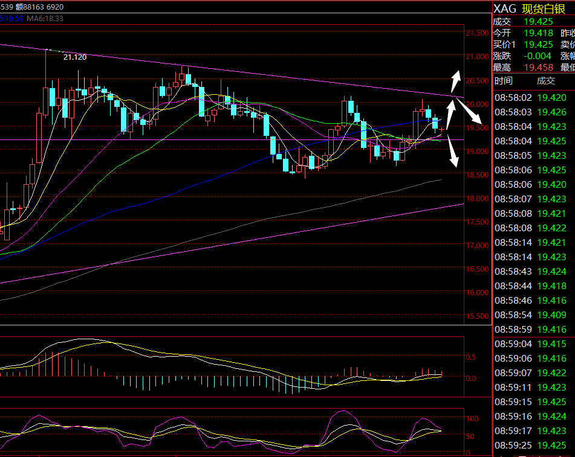Select the 08:58:43 tick row

click(x=530, y=272)
